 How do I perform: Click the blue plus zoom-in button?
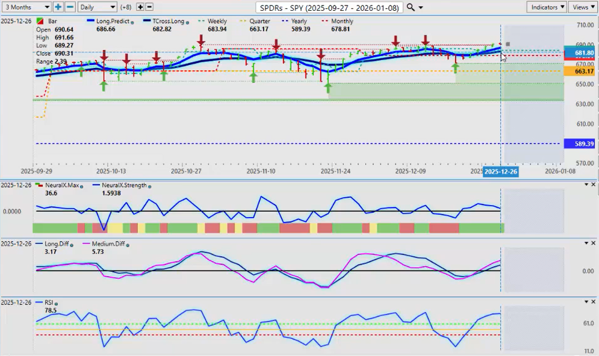pos(58,7)
